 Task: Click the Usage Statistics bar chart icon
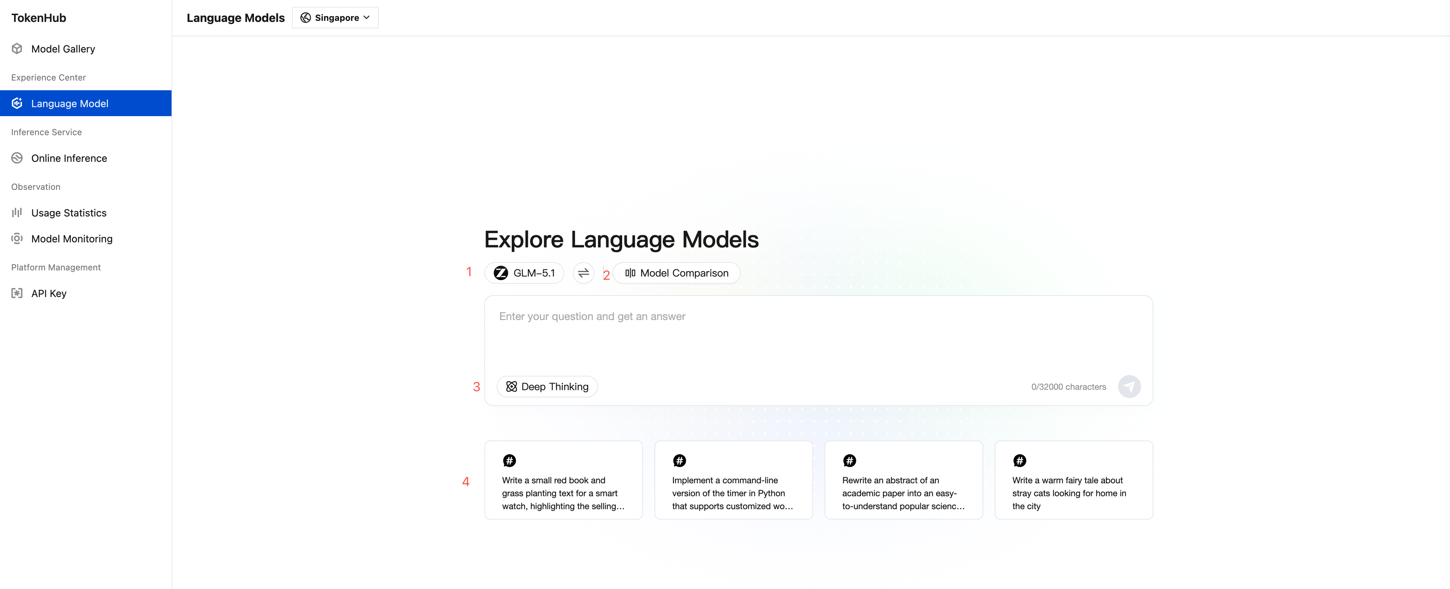[17, 213]
